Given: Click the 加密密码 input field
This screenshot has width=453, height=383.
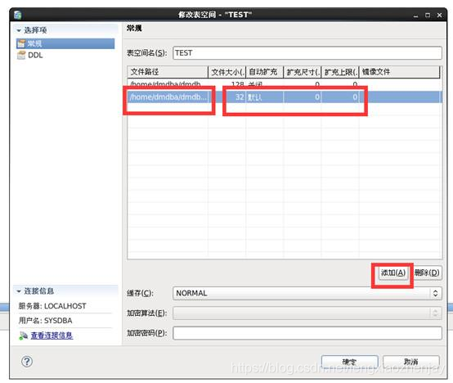Looking at the screenshot, I should (307, 333).
